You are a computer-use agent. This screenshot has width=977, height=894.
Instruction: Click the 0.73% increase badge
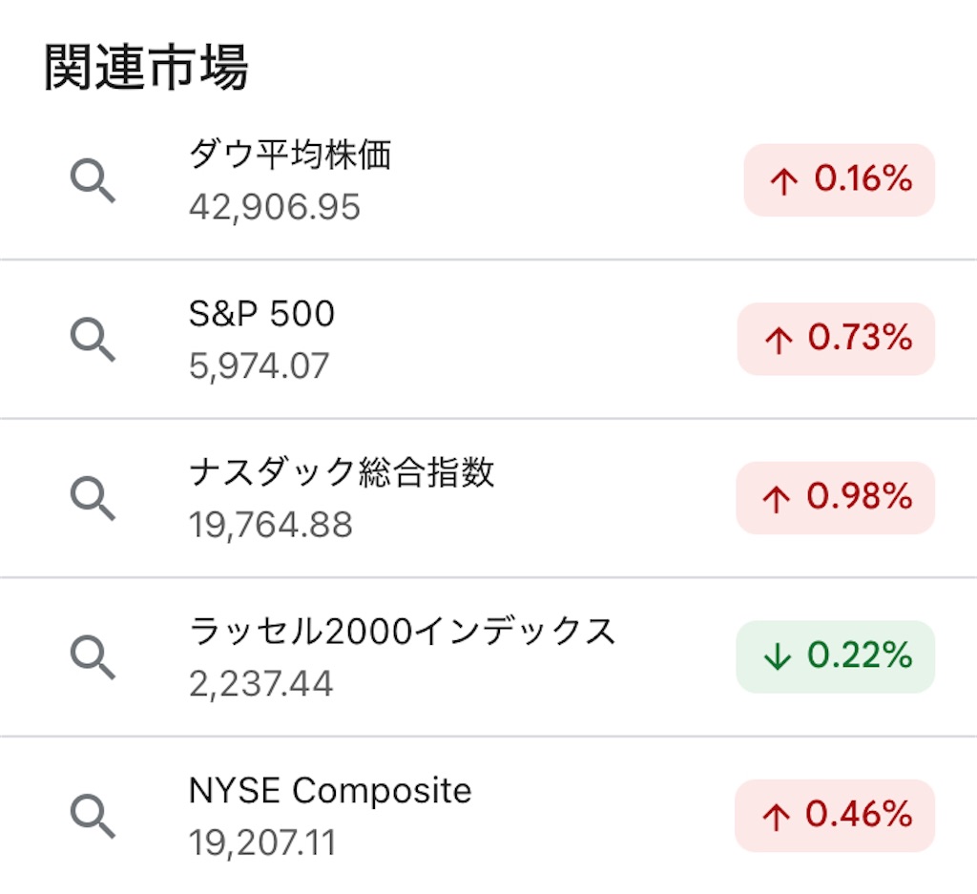(836, 339)
